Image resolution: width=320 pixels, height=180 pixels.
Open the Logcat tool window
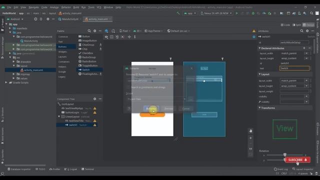pyautogui.click(x=70, y=169)
